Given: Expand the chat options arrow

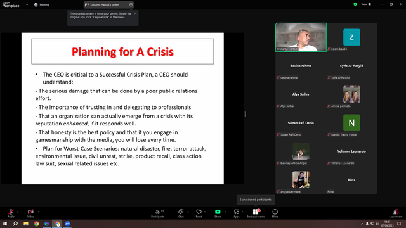Looking at the screenshot, I should click(x=188, y=212).
